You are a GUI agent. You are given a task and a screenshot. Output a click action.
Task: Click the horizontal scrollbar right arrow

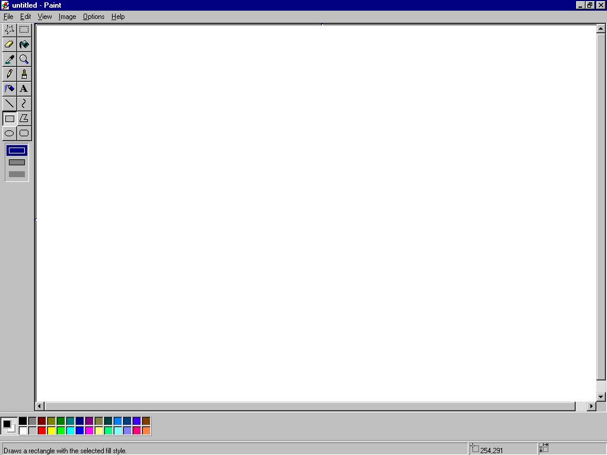point(591,406)
